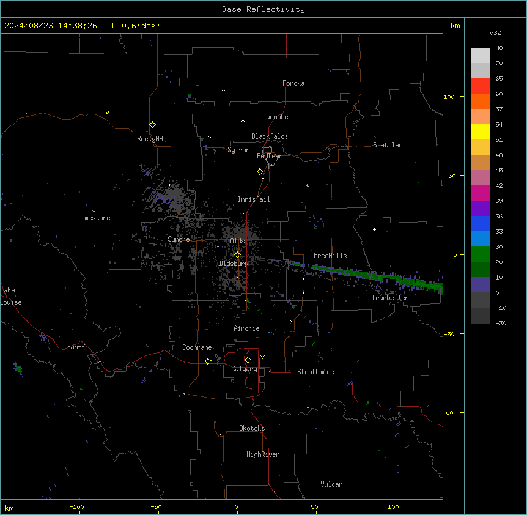Pick the yellow 54-51 dBZ legend color
Viewport: 527px width, 515px height.
pyautogui.click(x=481, y=132)
